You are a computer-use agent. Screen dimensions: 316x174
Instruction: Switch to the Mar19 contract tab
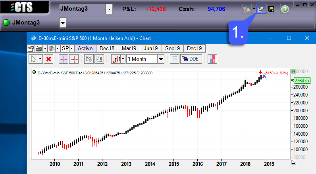pyautogui.click(x=129, y=48)
